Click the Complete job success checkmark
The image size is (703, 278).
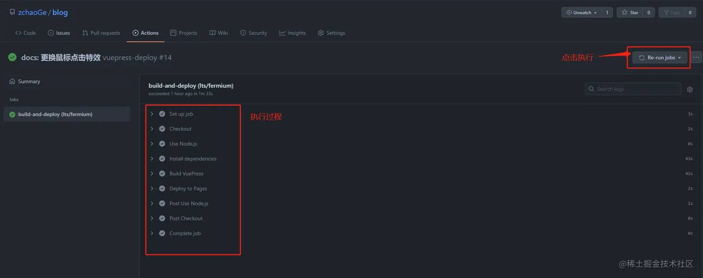pyautogui.click(x=162, y=233)
